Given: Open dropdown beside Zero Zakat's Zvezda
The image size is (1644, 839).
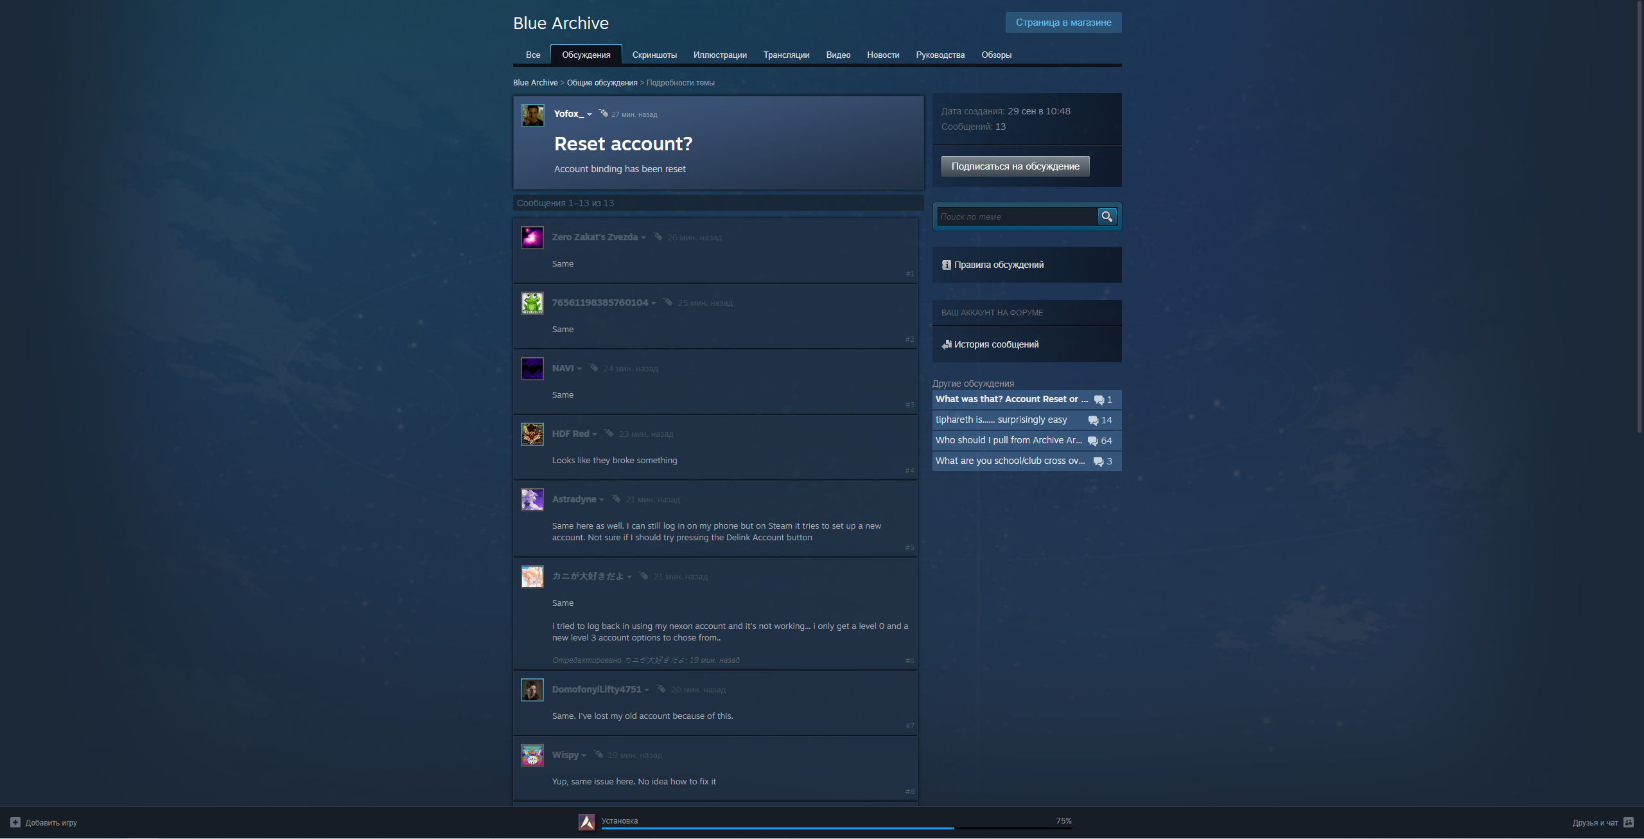Looking at the screenshot, I should pos(643,238).
